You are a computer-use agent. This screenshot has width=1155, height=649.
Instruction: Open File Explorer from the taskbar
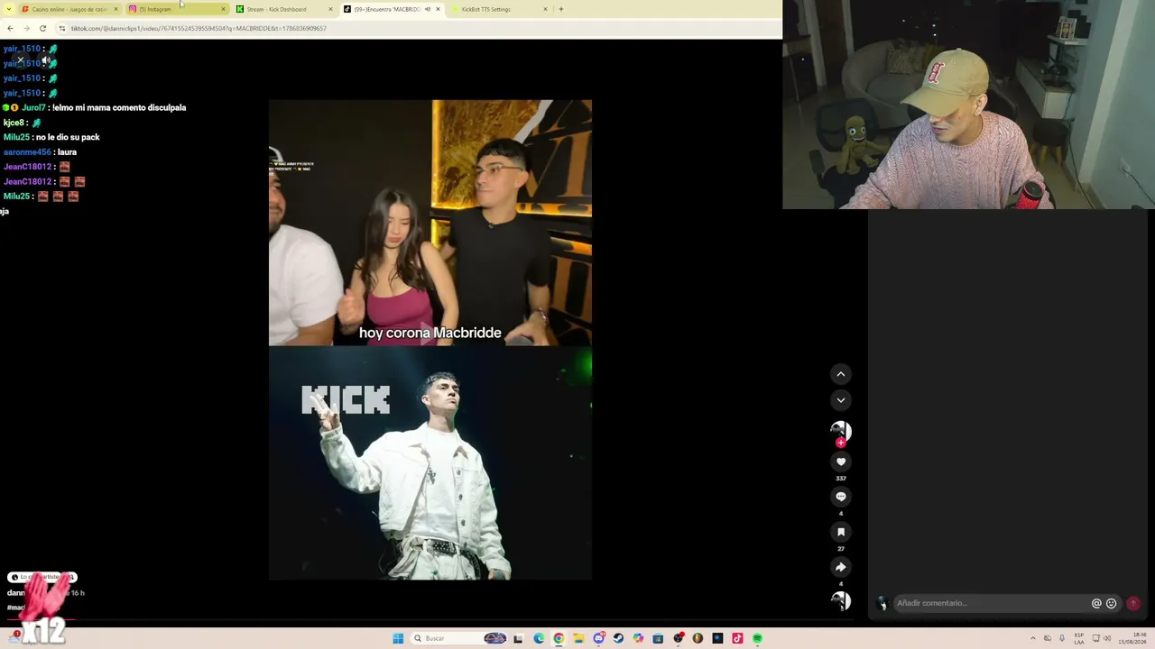click(578, 638)
